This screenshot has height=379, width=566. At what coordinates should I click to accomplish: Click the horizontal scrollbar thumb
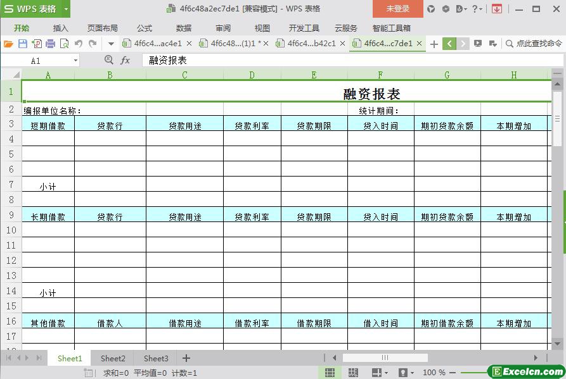[x=385, y=357]
